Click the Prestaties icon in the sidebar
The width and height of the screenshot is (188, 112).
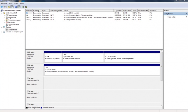pos(7,22)
